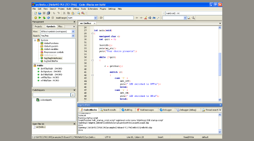Viewport: 254px width, 141px height.
Task: Click the Rebuild icon in build toolbar
Action: 48,18
